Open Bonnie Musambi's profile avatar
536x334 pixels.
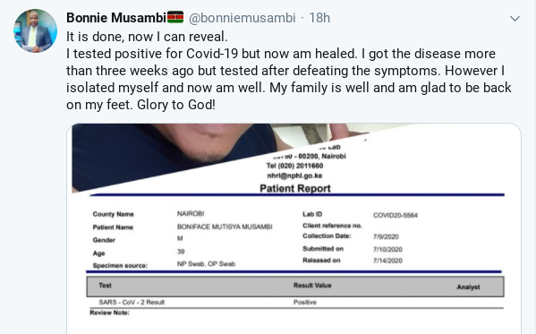(35, 31)
